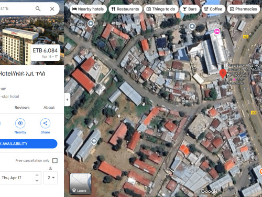Select the Kuku map marker

pos(192,26)
